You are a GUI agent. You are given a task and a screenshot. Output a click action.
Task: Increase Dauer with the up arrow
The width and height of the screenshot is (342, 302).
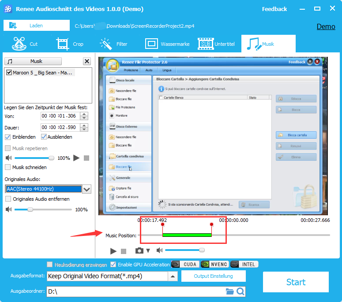[x=84, y=125]
